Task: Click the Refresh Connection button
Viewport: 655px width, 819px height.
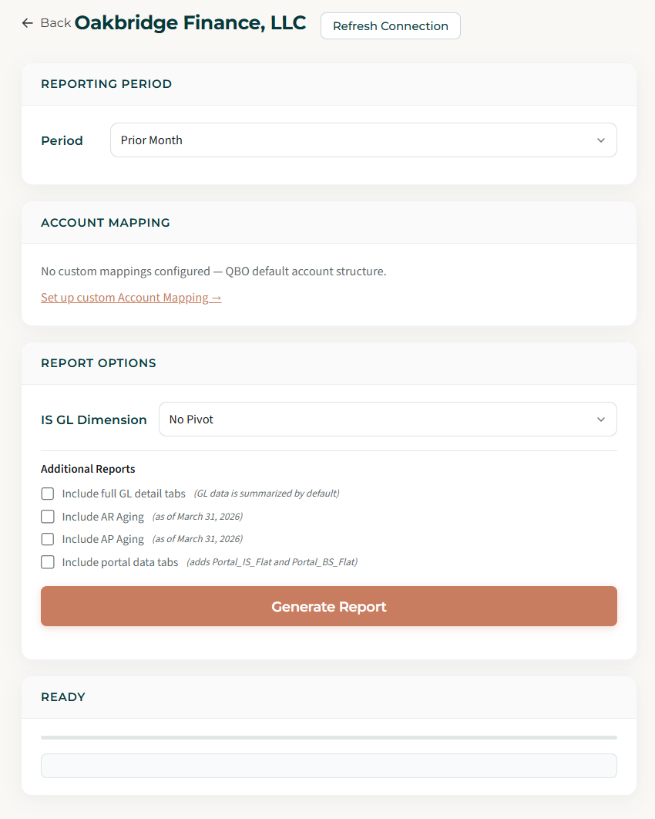Action: pos(390,25)
